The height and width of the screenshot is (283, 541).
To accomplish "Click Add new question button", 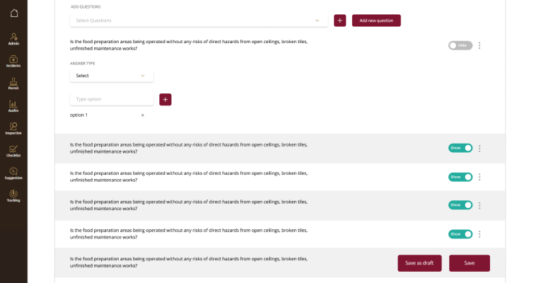I will (x=376, y=21).
